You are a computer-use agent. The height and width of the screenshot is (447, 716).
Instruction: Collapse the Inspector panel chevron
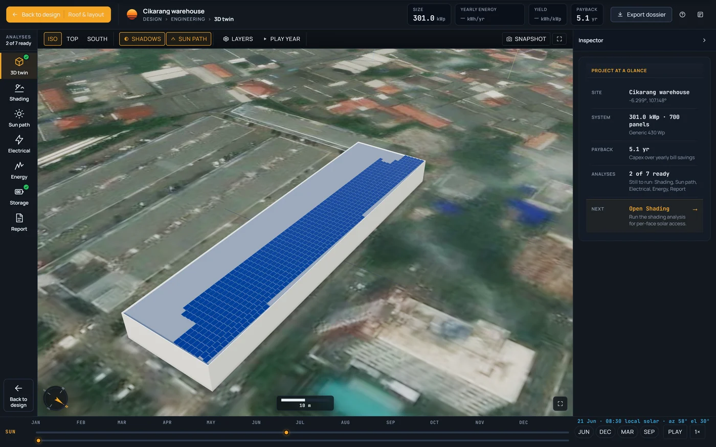click(x=704, y=40)
